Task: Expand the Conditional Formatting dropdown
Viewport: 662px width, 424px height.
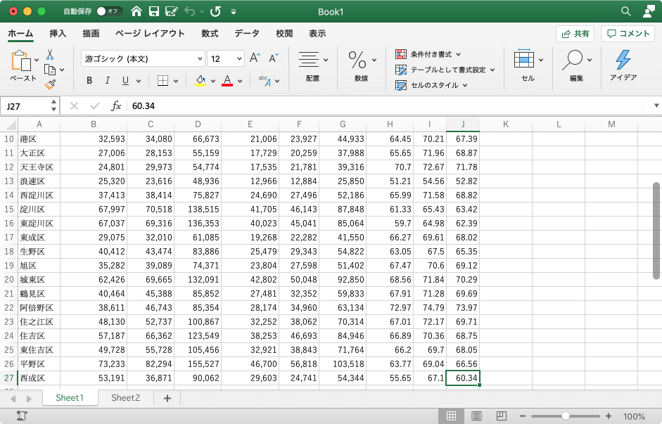Action: (458, 54)
